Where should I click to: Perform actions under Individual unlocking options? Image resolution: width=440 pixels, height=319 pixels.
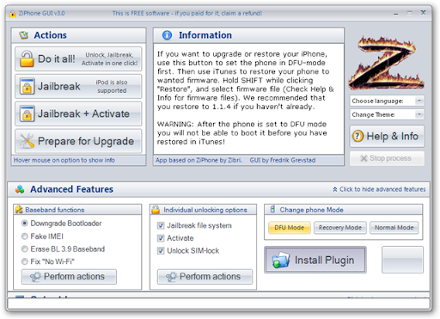click(205, 277)
